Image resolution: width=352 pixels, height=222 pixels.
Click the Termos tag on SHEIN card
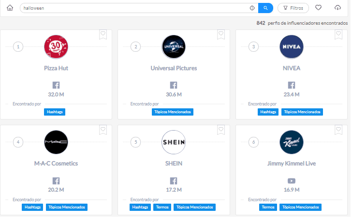click(162, 207)
